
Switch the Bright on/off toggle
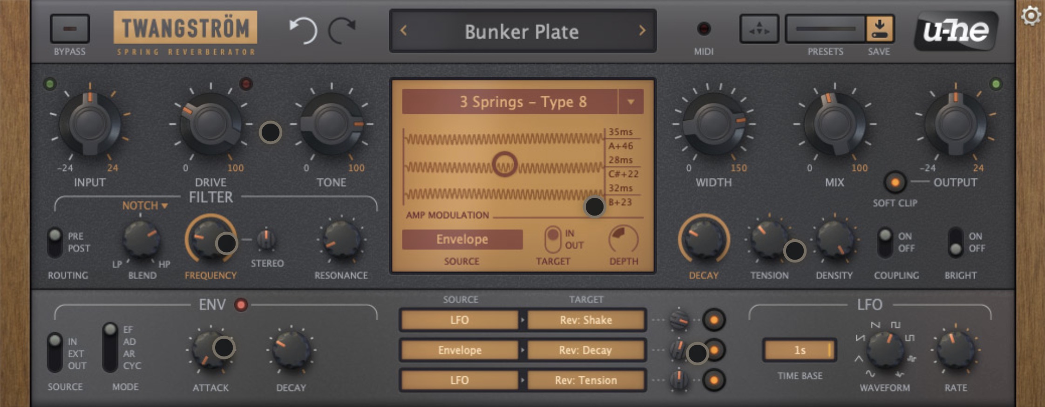click(x=956, y=242)
